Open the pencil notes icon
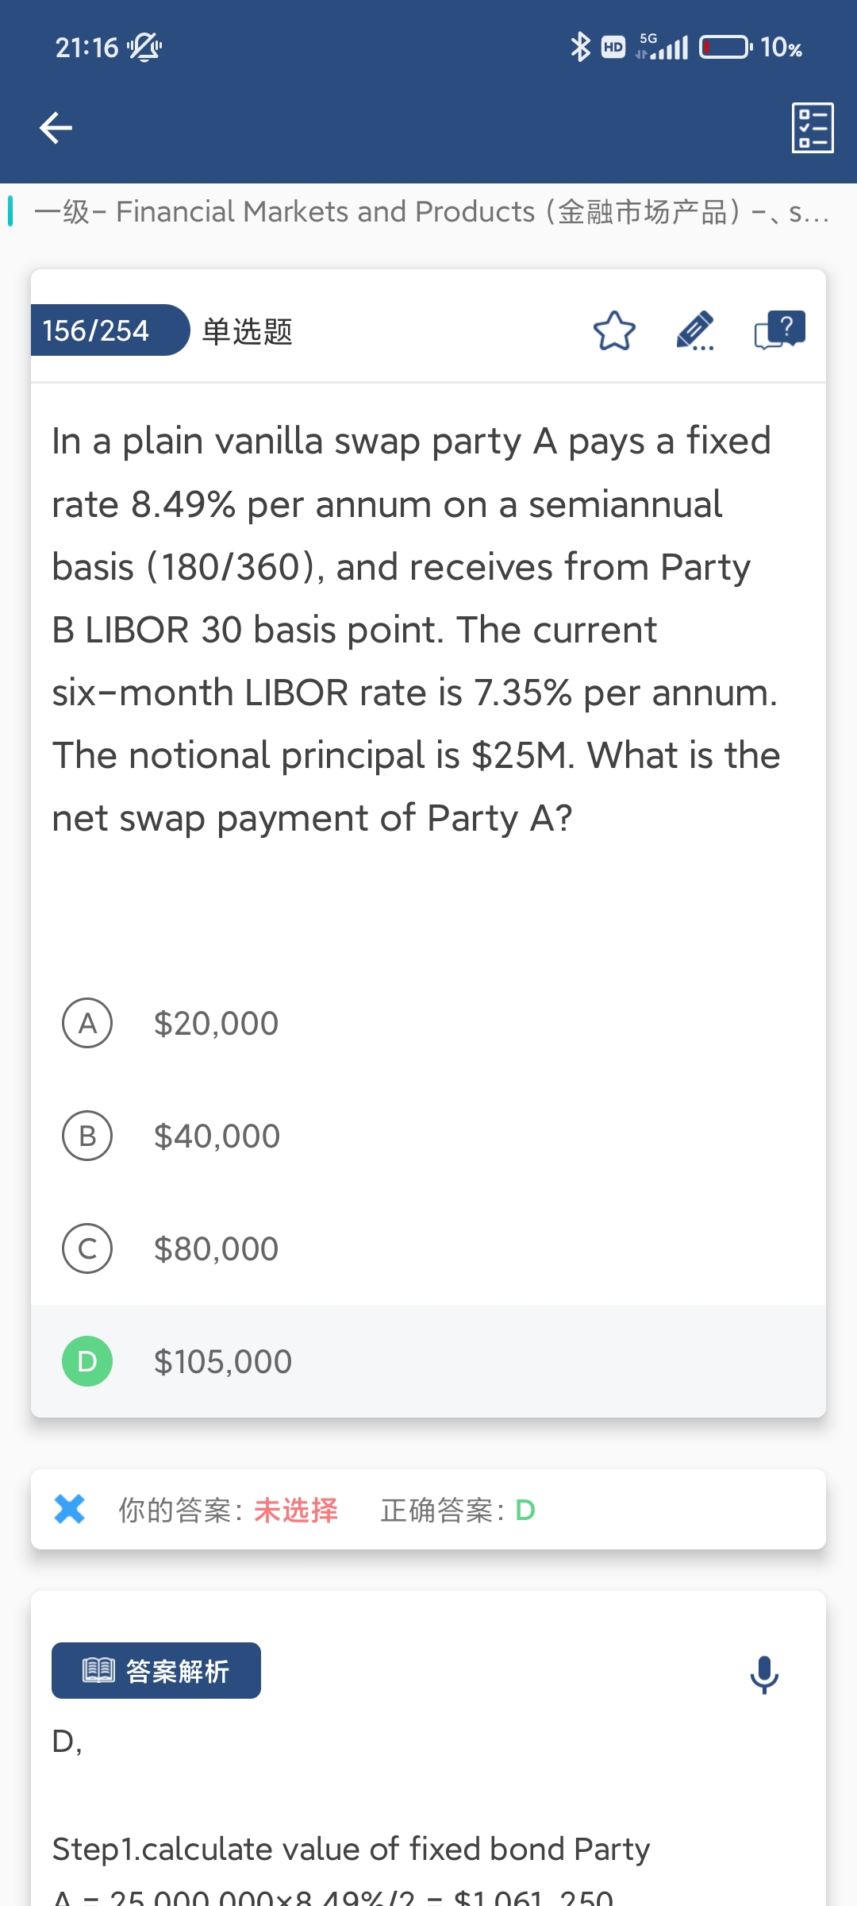Viewport: 857px width, 1906px height. (x=695, y=331)
